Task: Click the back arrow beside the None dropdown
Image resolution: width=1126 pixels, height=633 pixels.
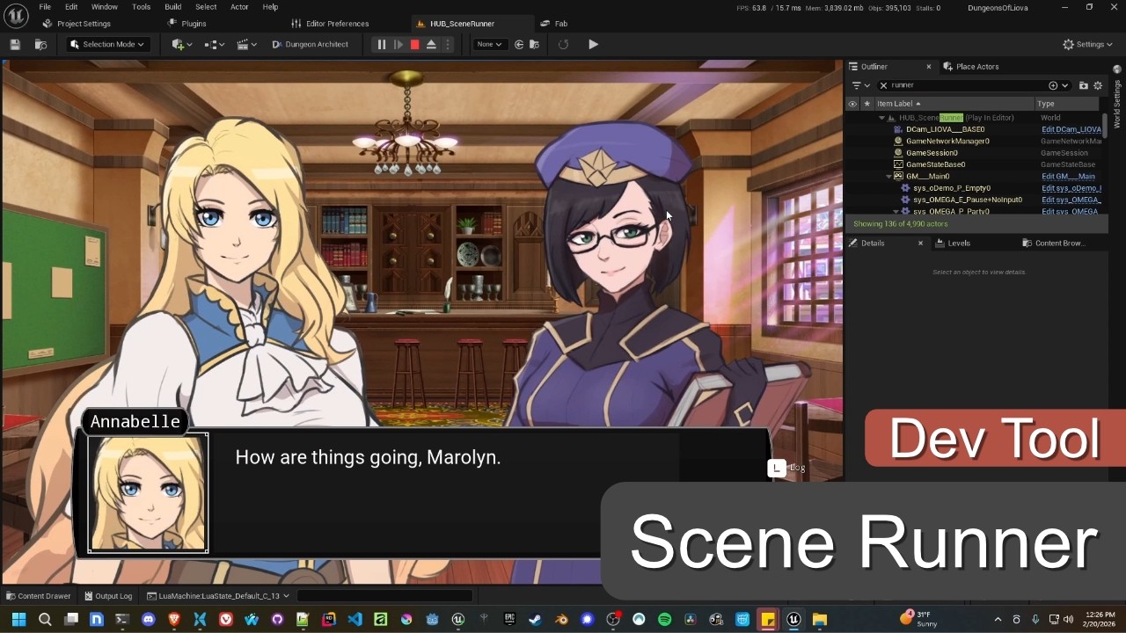Action: click(x=519, y=44)
